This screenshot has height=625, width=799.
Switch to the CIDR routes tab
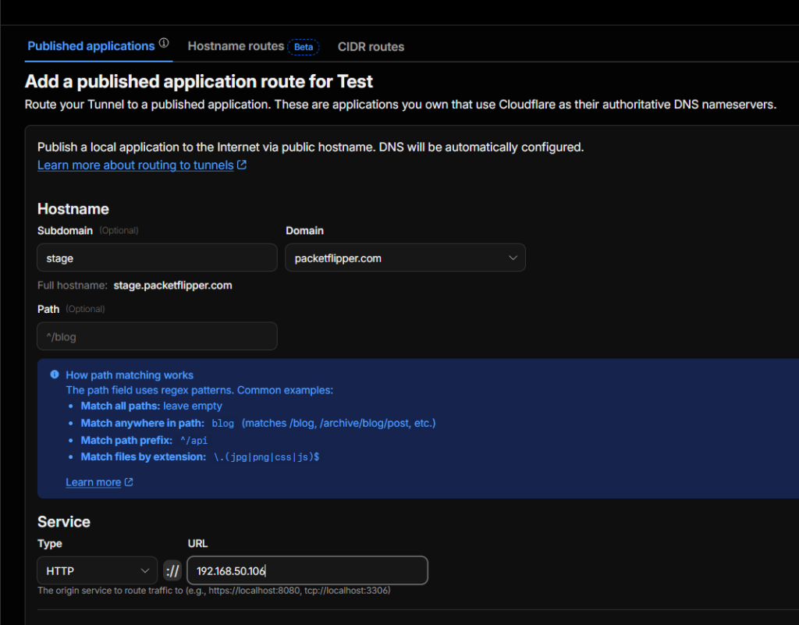click(x=371, y=47)
